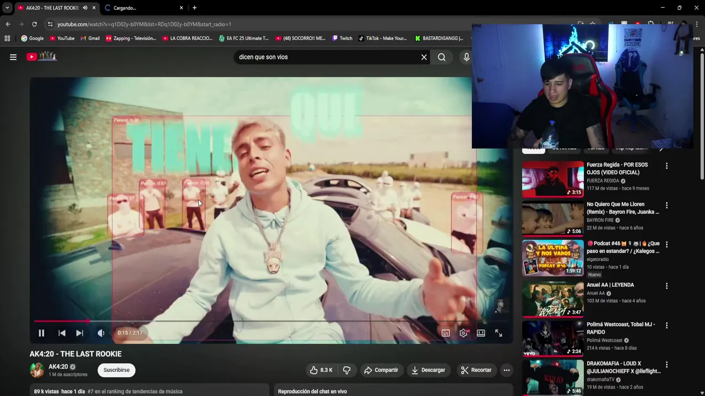
Task: Go to YouTube home via logo
Action: [x=41, y=56]
